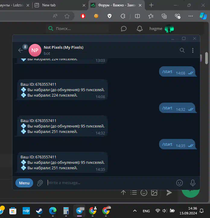Image resolution: width=210 pixels, height=218 pixels.
Task: Select bot reply received at 14:35
Action: pyautogui.click(x=62, y=162)
